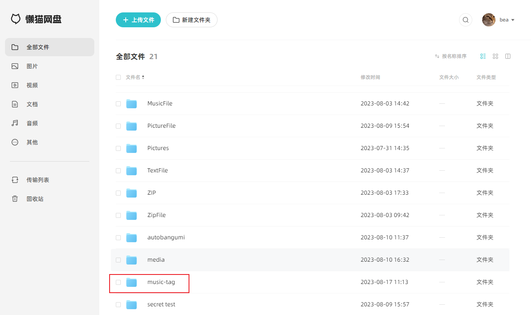
Task: Click the secret test folder icon
Action: pos(132,305)
